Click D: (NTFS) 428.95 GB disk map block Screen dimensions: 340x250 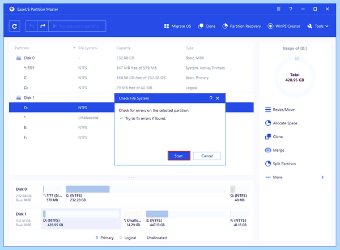point(81,219)
